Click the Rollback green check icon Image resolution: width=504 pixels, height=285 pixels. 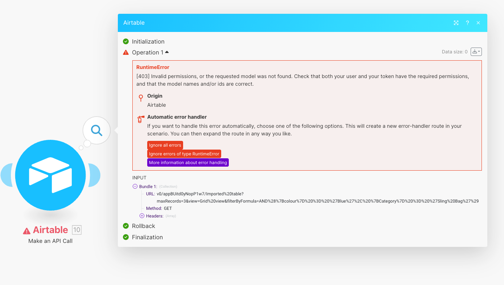pyautogui.click(x=126, y=226)
